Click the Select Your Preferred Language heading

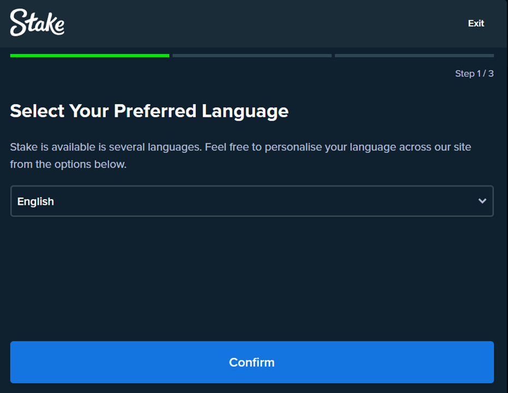coord(149,111)
